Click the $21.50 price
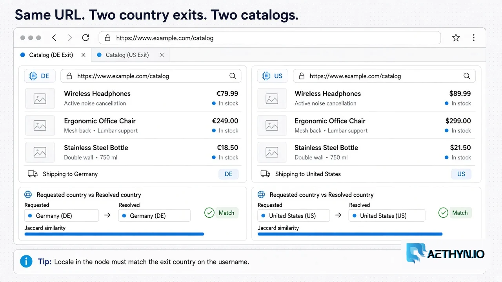 460,148
